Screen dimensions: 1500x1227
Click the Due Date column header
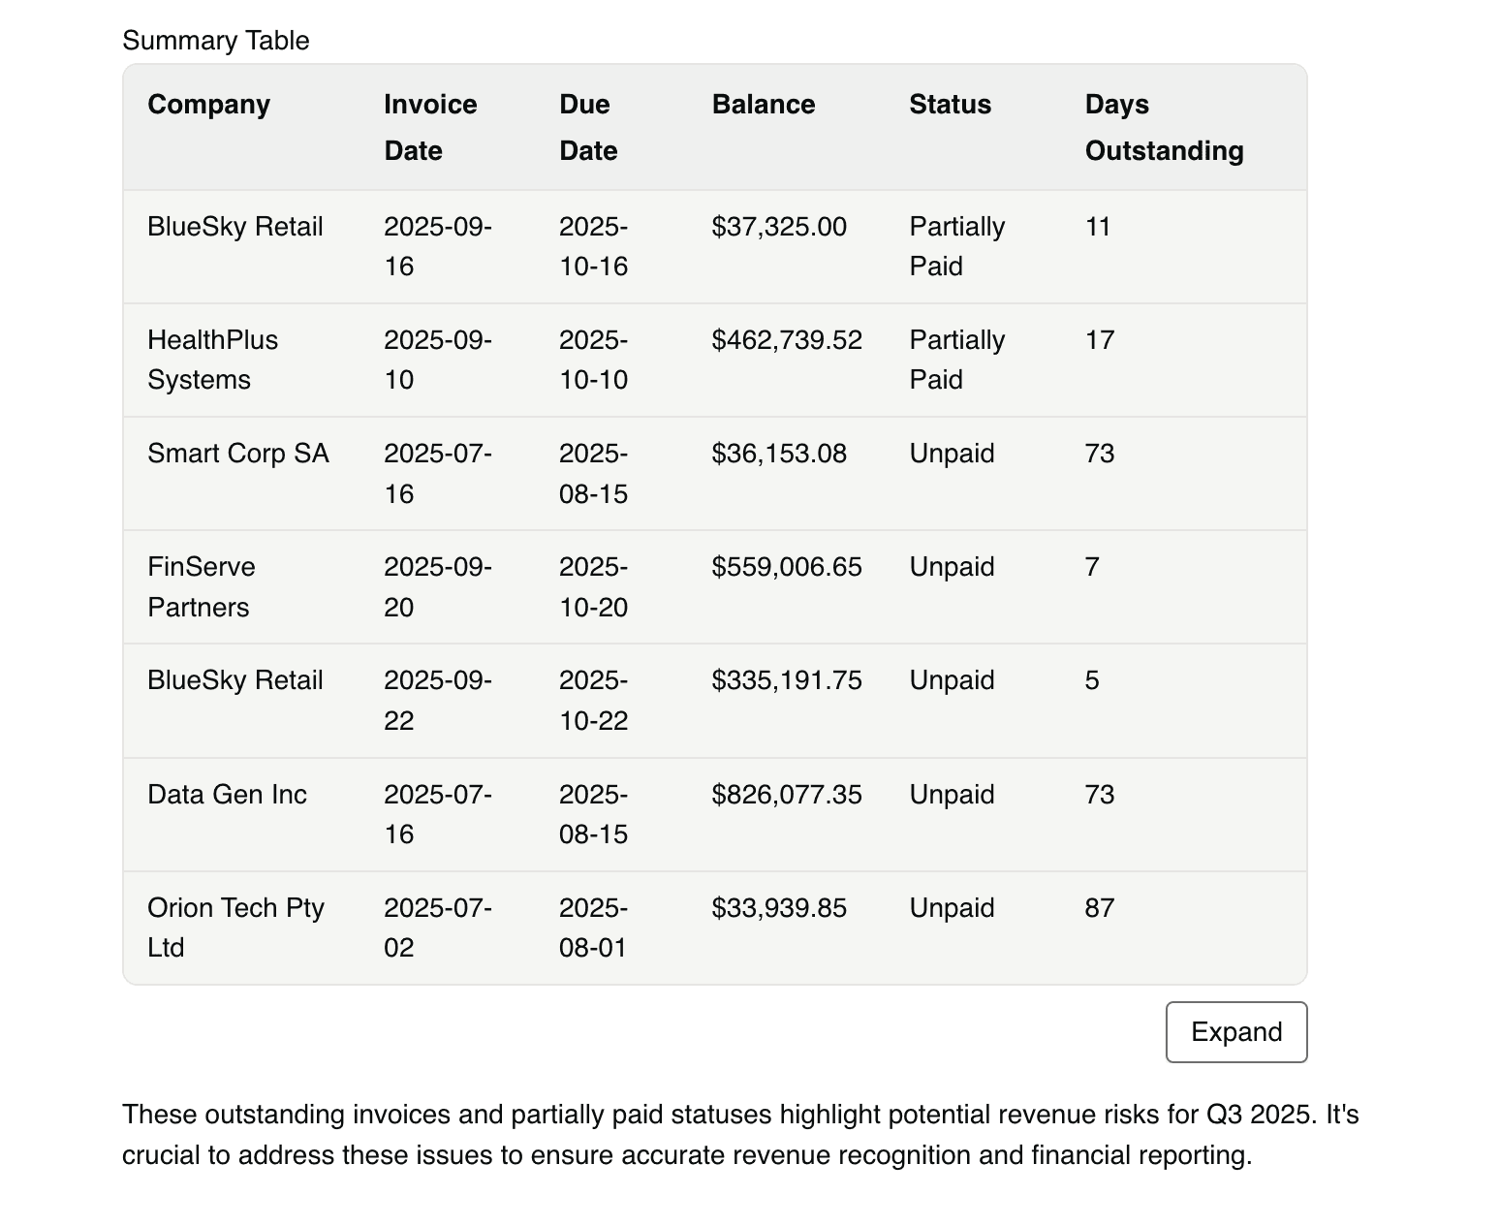click(588, 127)
